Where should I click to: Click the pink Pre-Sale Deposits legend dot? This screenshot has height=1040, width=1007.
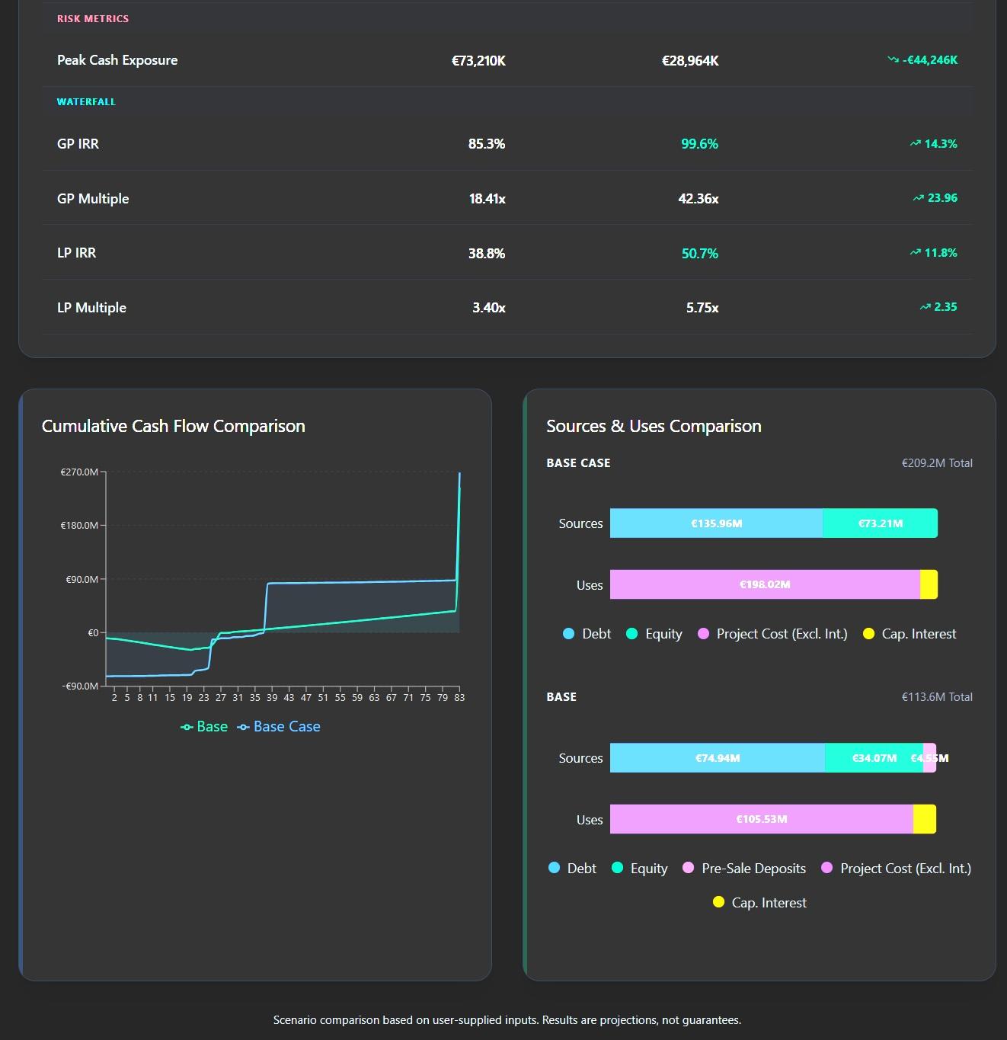point(689,869)
